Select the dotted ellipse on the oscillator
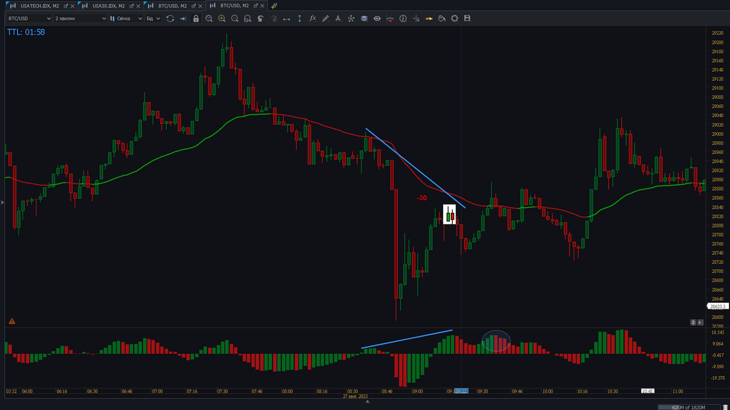 pos(496,341)
